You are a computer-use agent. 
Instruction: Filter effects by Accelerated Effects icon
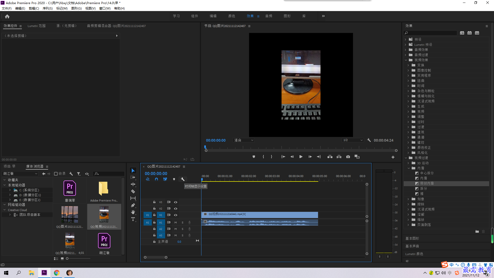[462, 33]
